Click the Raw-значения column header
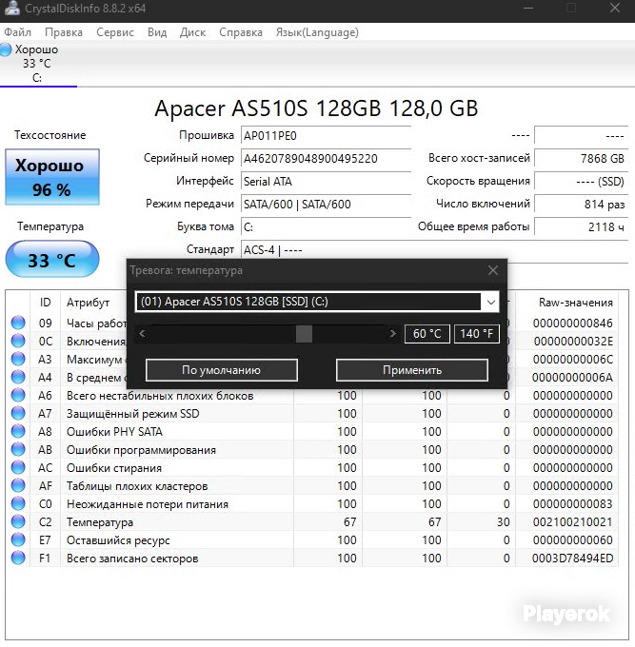Image resolution: width=635 pixels, height=647 pixels. click(576, 303)
